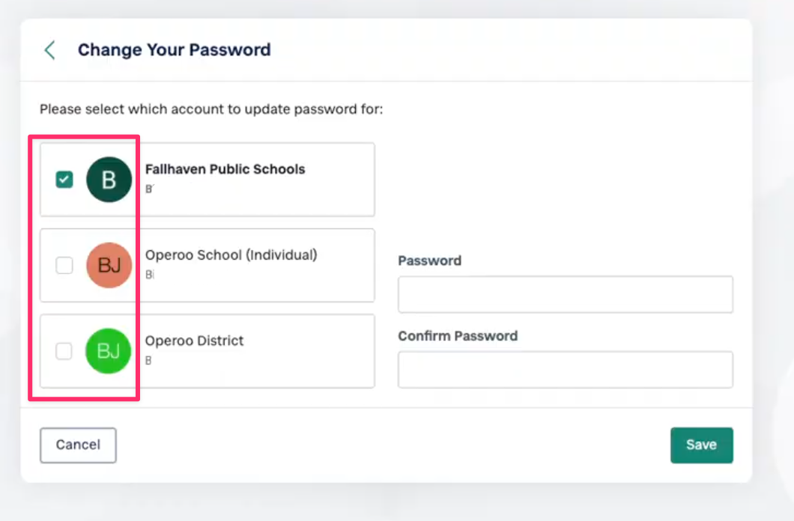This screenshot has height=521, width=794.
Task: Focus the Password input field
Action: coord(565,294)
